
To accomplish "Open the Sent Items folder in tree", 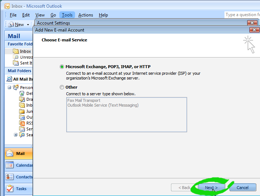I will [26, 129].
